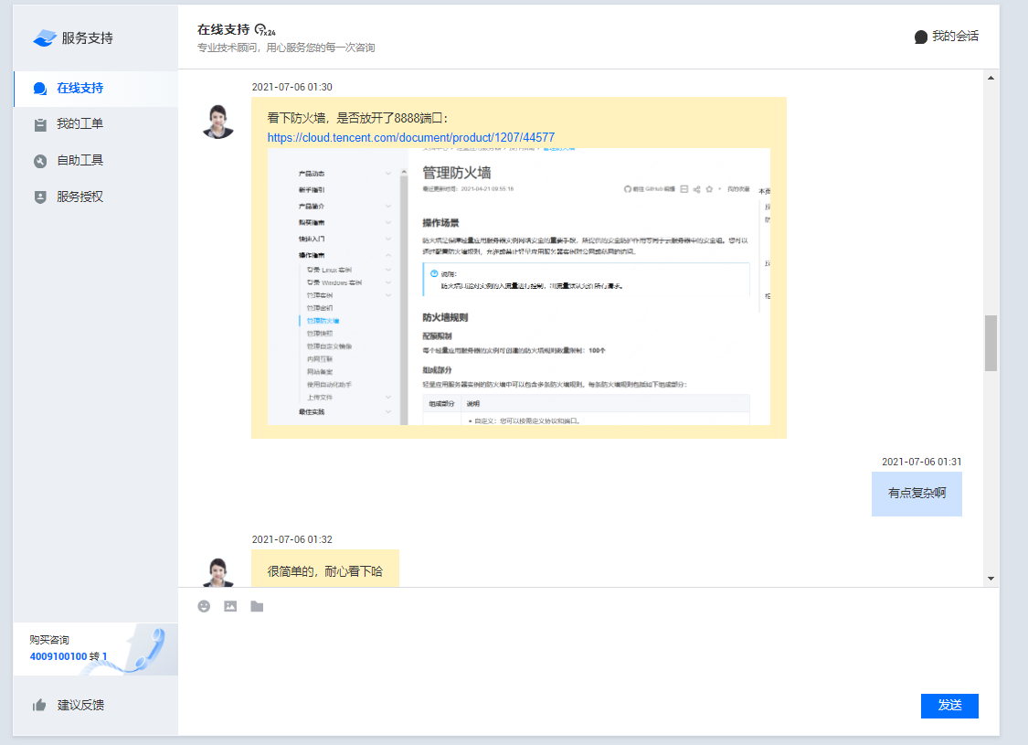Click into the message input area
Screen dimensions: 1028x745
tap(585, 654)
